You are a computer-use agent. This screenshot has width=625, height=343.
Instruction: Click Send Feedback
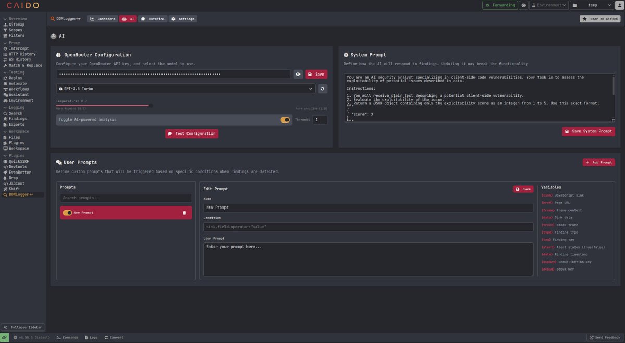coord(605,337)
